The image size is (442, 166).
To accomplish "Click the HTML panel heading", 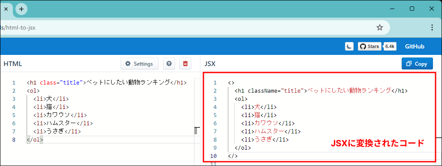I will (x=13, y=64).
